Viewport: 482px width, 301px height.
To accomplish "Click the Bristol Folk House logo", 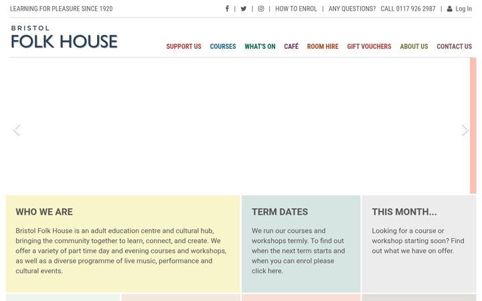I will coord(64,37).
